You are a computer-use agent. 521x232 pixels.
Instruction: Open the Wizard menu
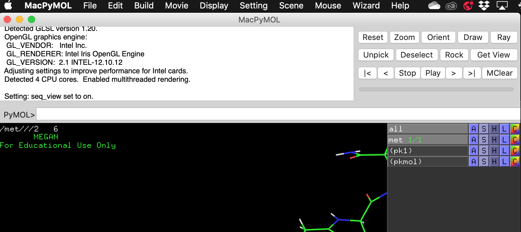366,5
